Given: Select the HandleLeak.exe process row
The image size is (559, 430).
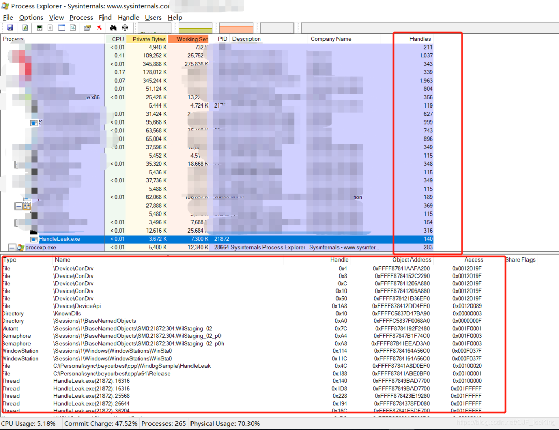Looking at the screenshot, I should point(217,239).
